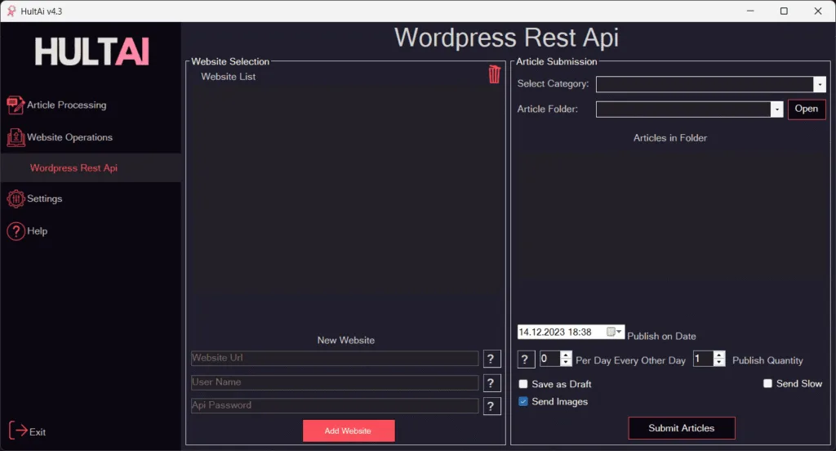Open Article Processing section
This screenshot has height=451, width=836.
coord(67,105)
